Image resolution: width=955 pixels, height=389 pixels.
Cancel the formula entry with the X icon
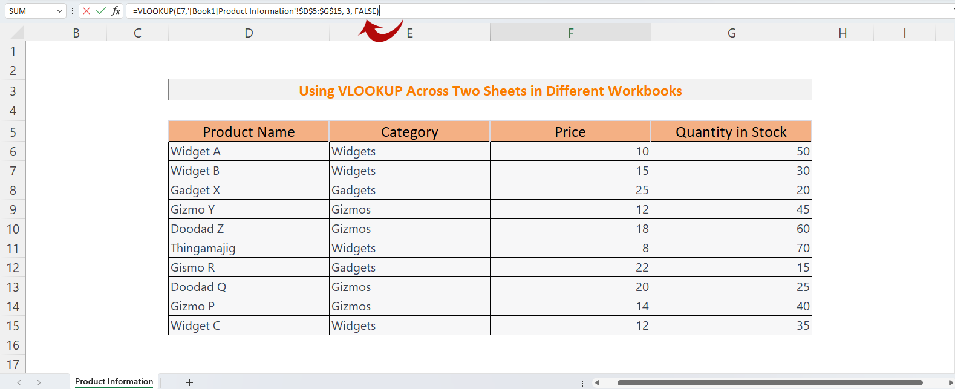tap(86, 11)
